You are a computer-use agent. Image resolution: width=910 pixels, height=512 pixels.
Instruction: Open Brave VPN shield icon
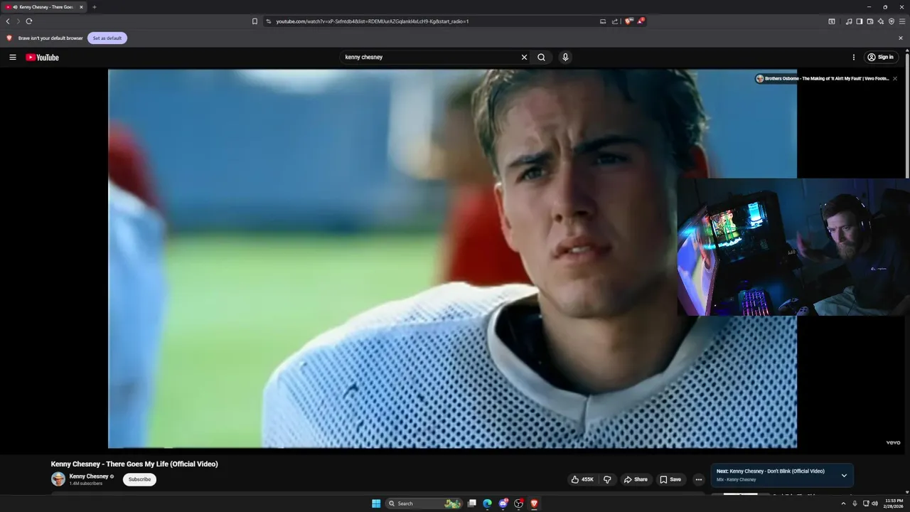(892, 21)
